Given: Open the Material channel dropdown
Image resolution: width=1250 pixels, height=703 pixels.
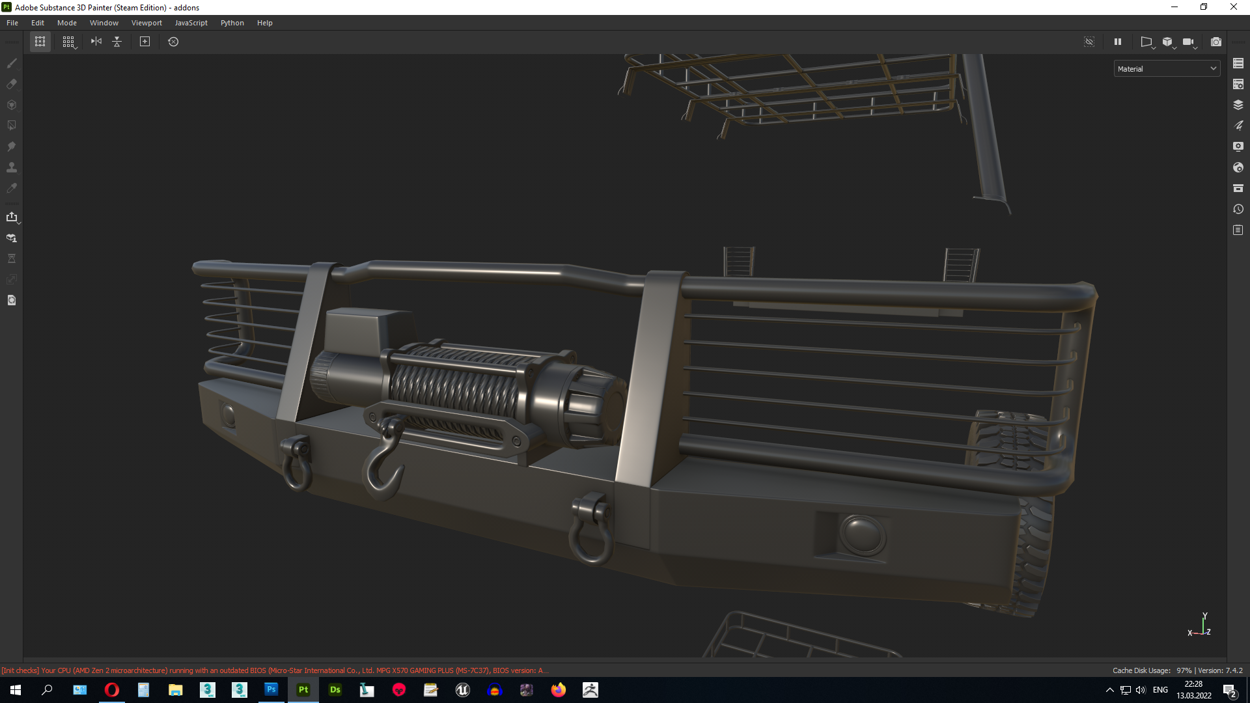Looking at the screenshot, I should tap(1167, 69).
